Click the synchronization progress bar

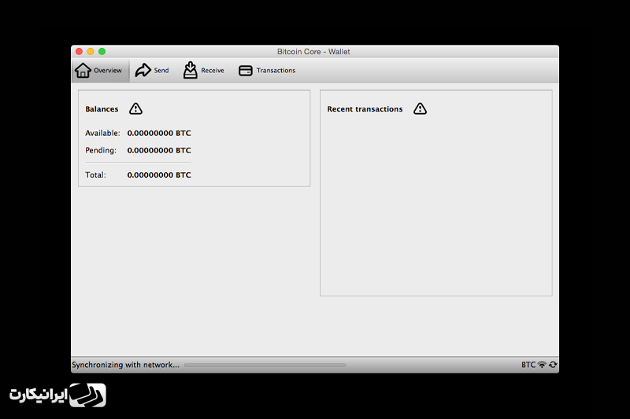click(265, 365)
